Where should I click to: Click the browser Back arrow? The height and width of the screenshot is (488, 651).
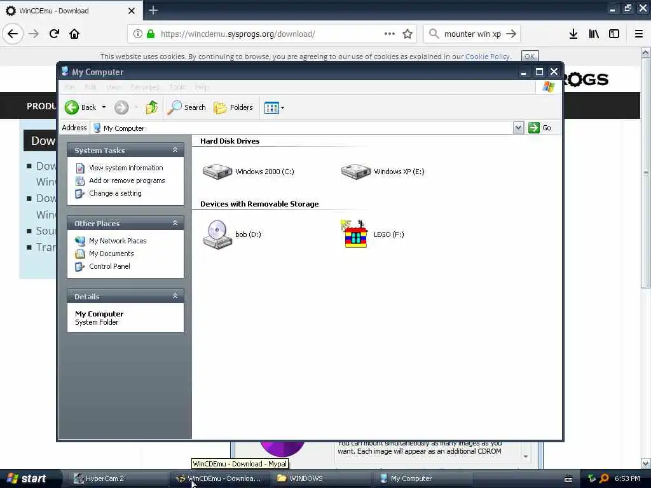[x=13, y=34]
